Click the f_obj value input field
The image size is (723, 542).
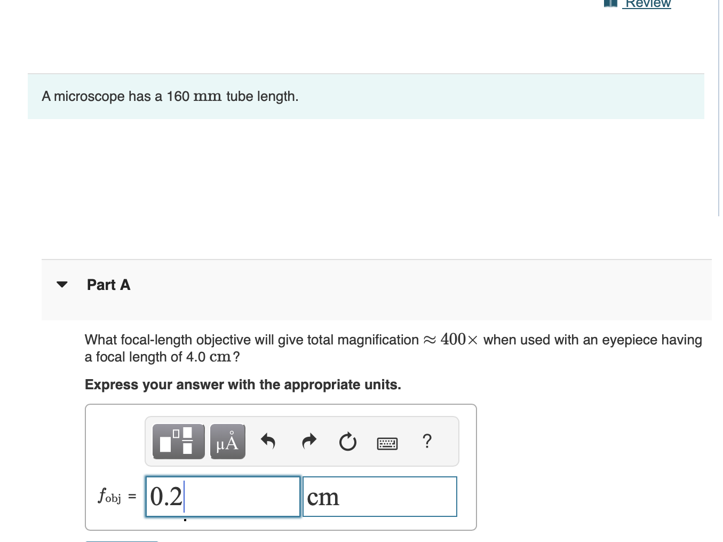tap(221, 496)
